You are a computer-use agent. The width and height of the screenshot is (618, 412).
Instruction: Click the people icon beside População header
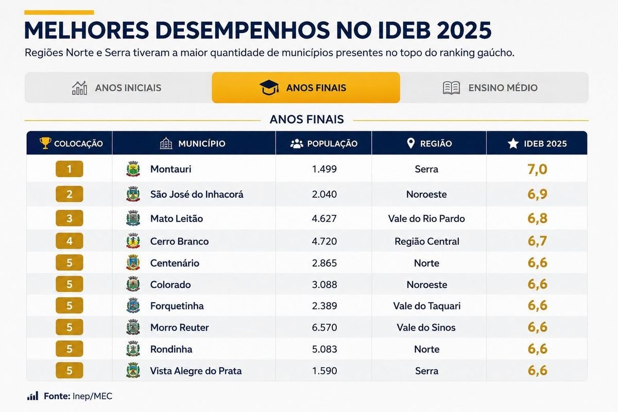point(297,144)
